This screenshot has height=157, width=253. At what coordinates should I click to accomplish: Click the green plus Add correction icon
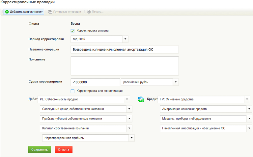pyautogui.click(x=7, y=12)
